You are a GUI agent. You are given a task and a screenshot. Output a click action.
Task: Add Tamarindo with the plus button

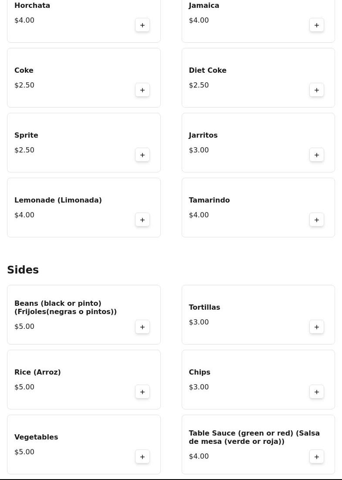point(317,220)
